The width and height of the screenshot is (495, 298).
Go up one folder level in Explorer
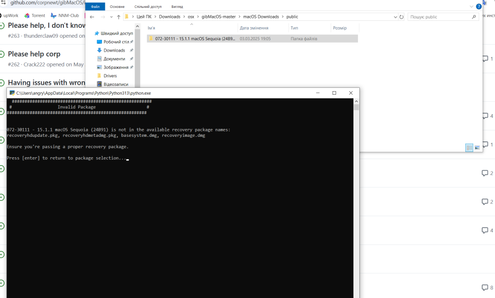coord(118,17)
